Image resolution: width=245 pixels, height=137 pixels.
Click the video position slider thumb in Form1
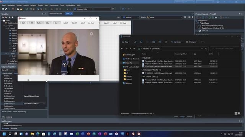pyautogui.click(x=28, y=80)
